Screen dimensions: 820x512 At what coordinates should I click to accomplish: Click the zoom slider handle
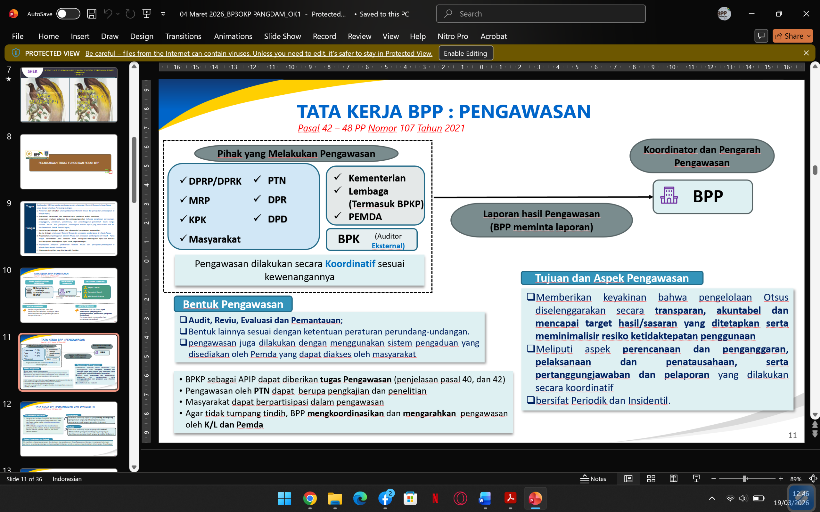744,478
